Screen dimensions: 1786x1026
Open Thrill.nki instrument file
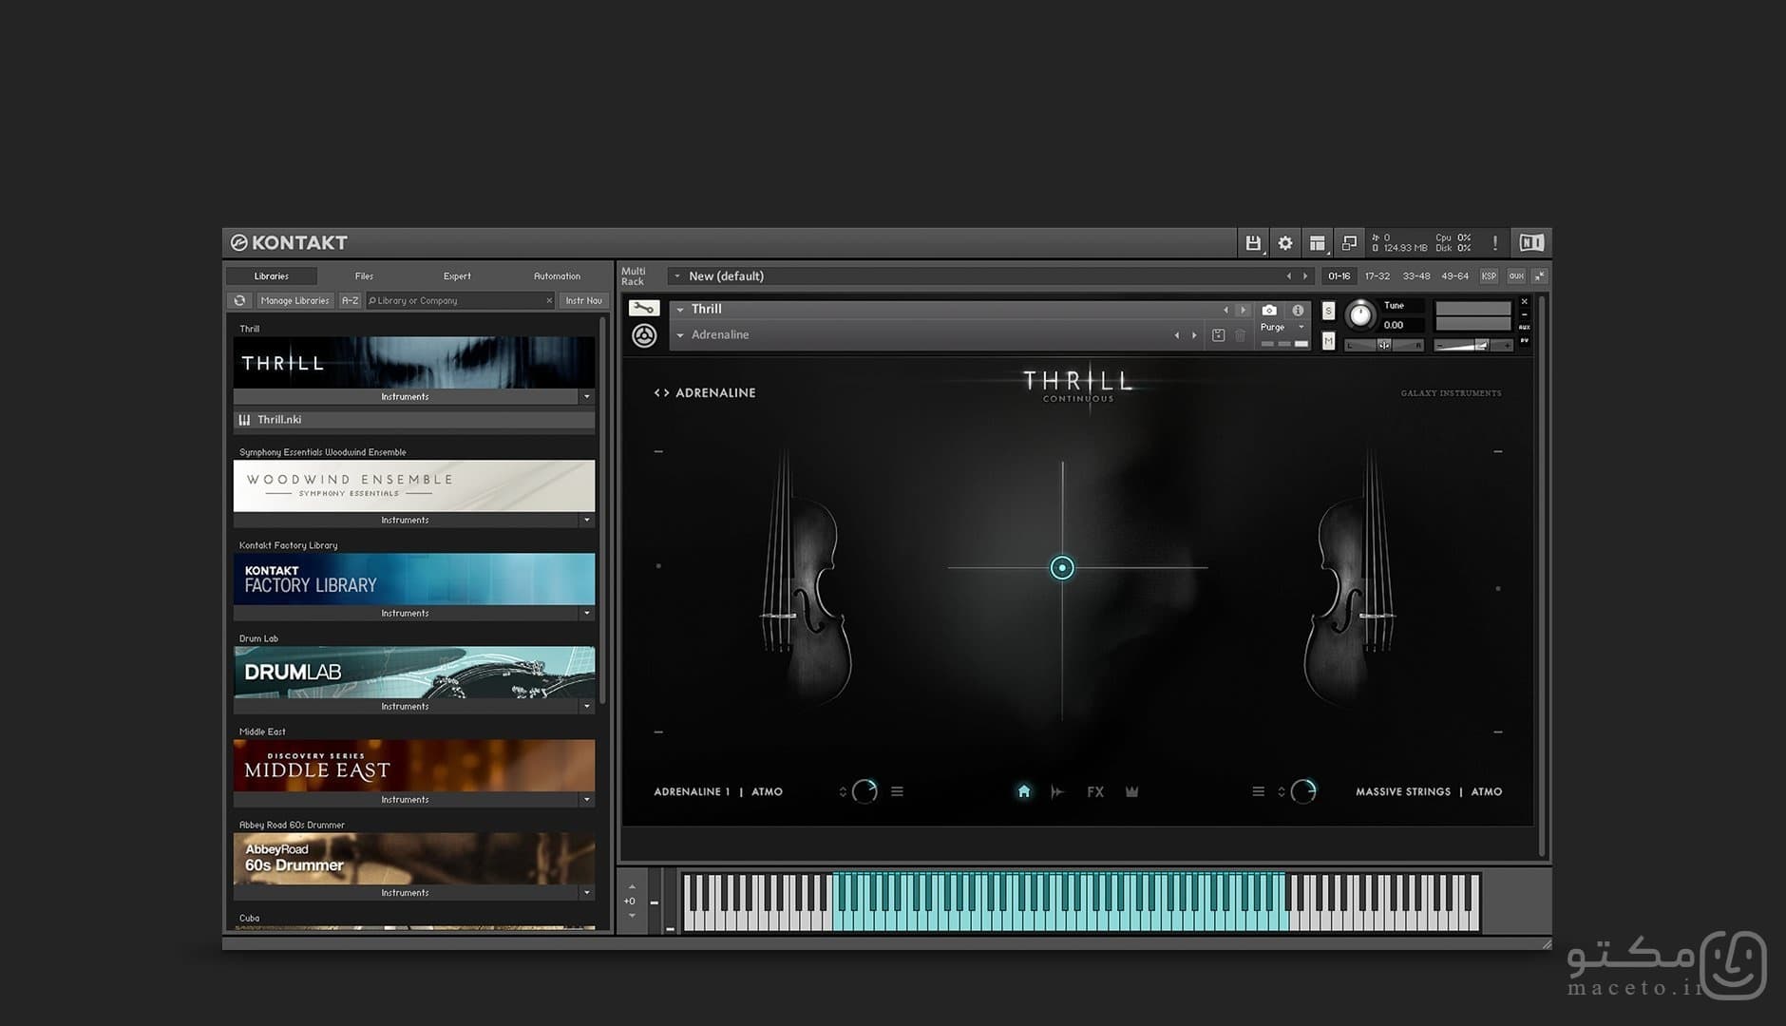pyautogui.click(x=414, y=420)
